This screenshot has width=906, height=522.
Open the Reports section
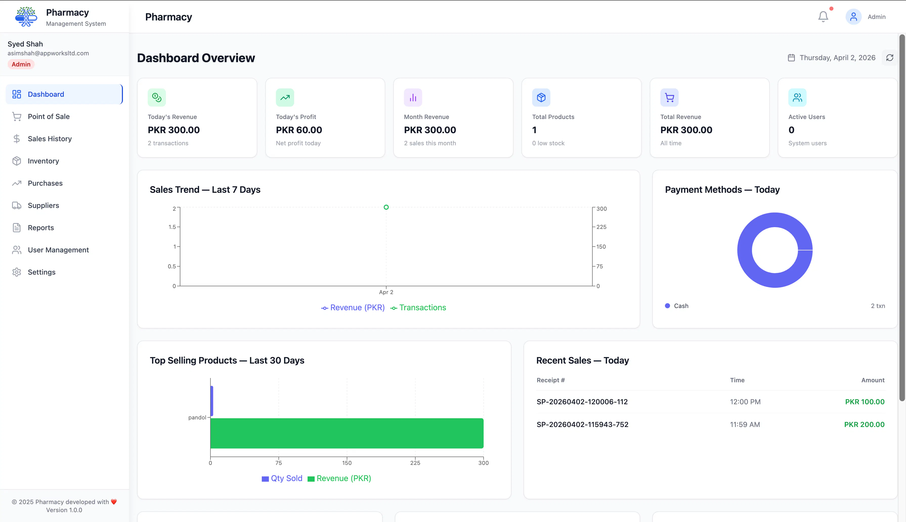point(64,228)
